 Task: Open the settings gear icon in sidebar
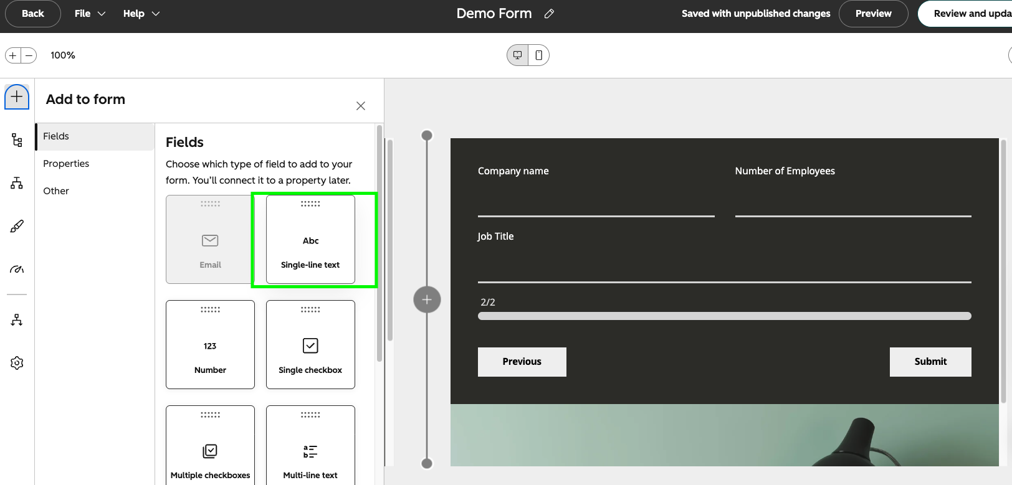coord(17,363)
